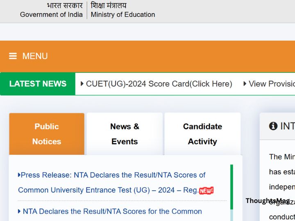Click the MENU label in orange bar
The image size is (295, 221).
point(35,56)
